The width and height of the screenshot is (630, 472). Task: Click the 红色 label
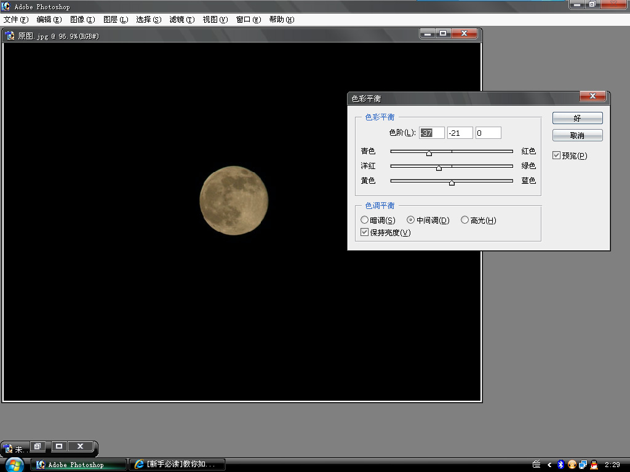pyautogui.click(x=528, y=151)
